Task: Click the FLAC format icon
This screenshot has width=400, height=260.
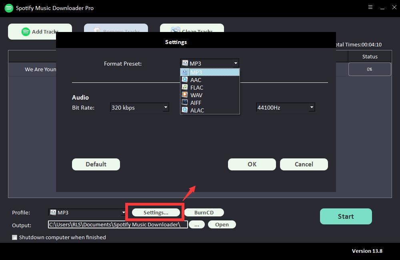Action: point(185,87)
